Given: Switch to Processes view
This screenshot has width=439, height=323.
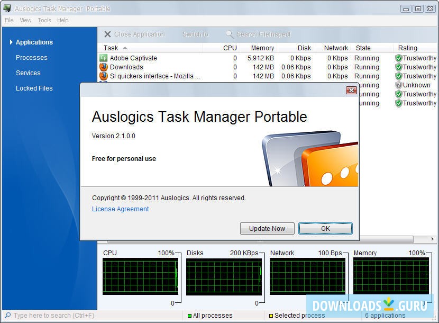Looking at the screenshot, I should (32, 58).
